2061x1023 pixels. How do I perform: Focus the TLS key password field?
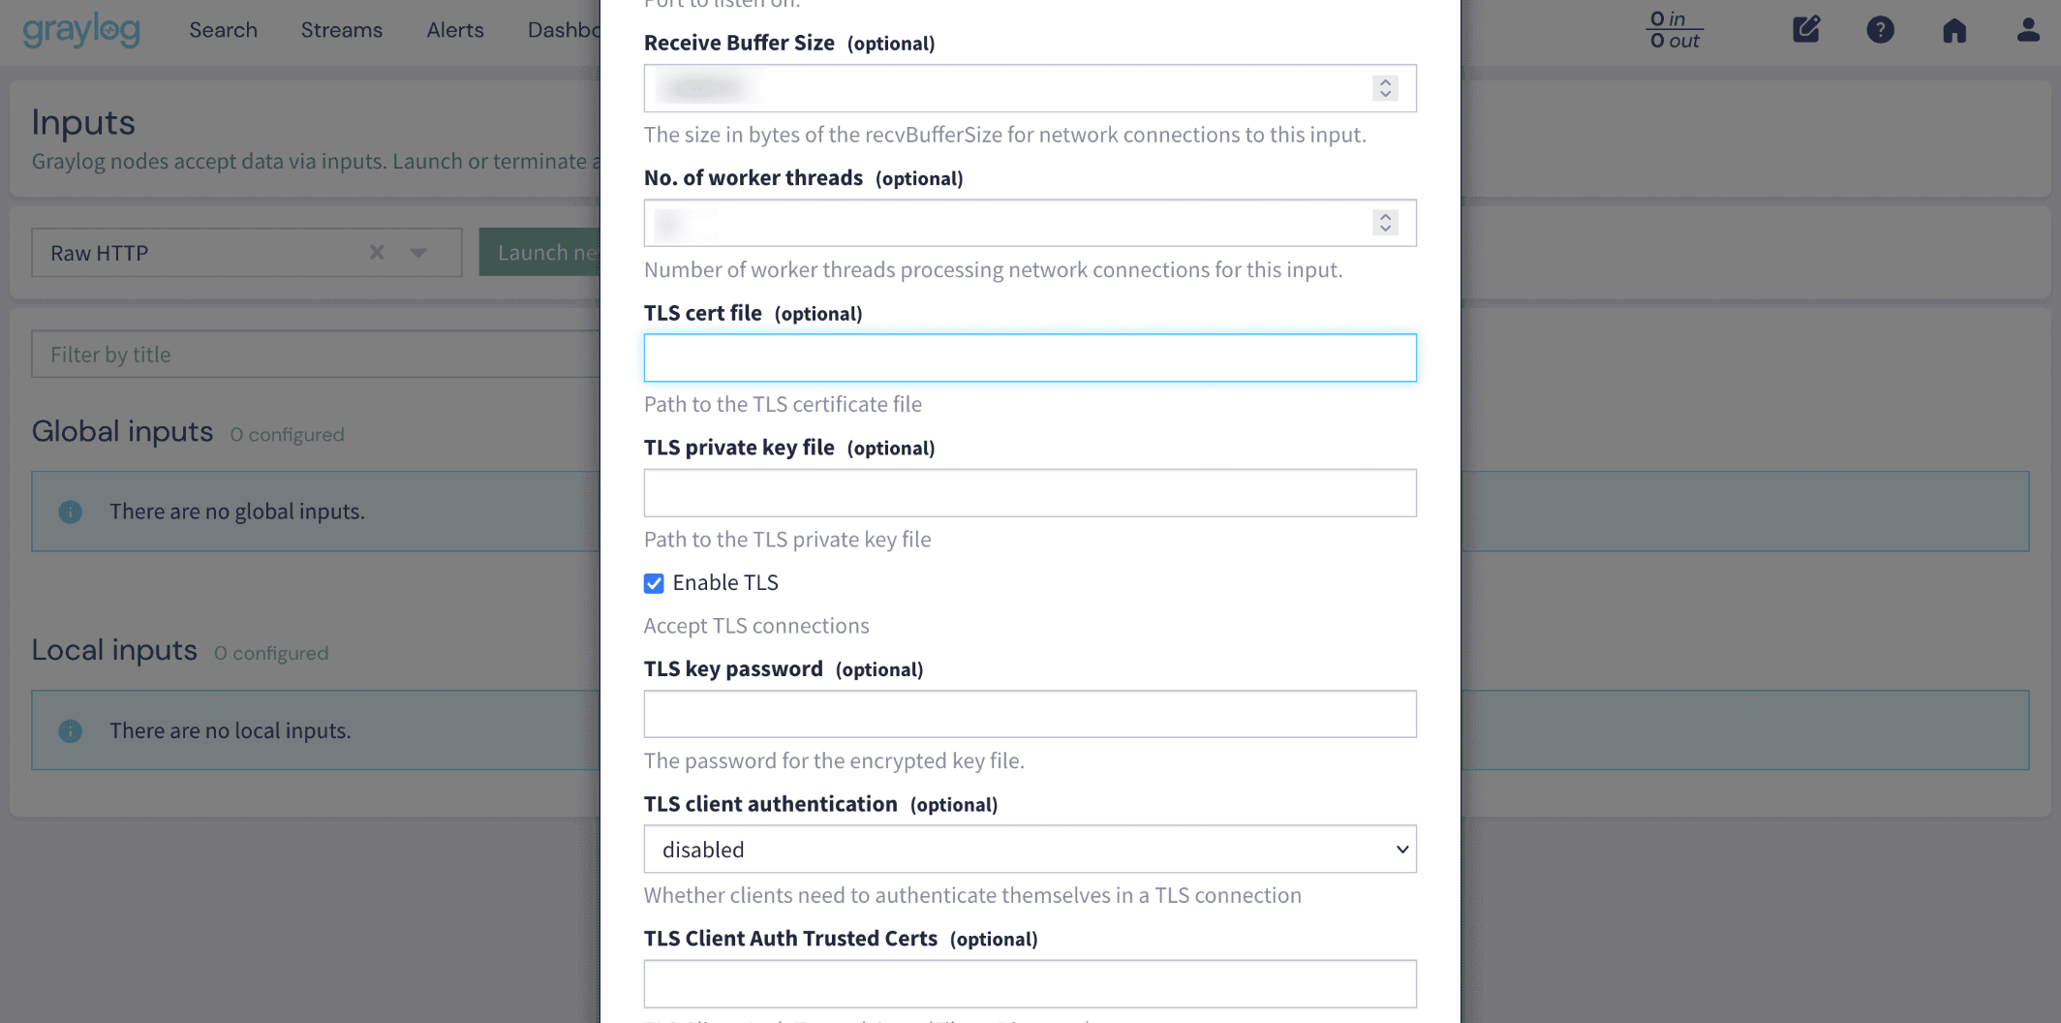point(1030,714)
